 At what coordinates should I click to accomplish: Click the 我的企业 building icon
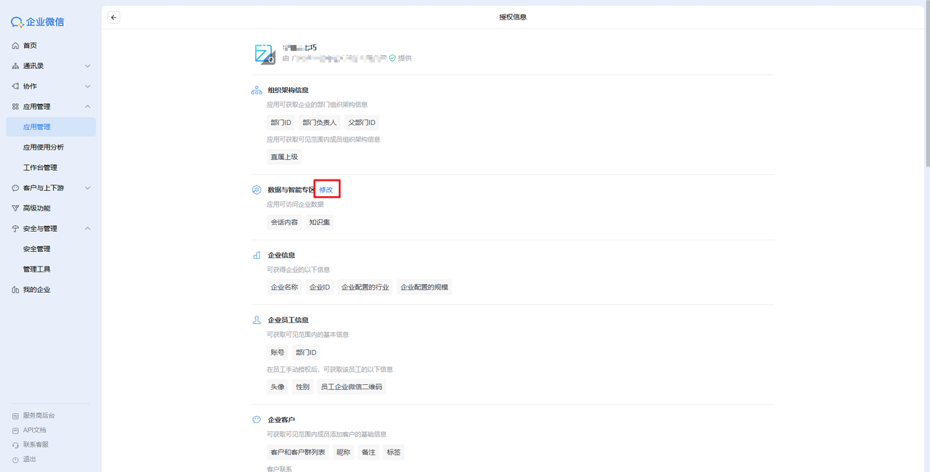point(16,290)
